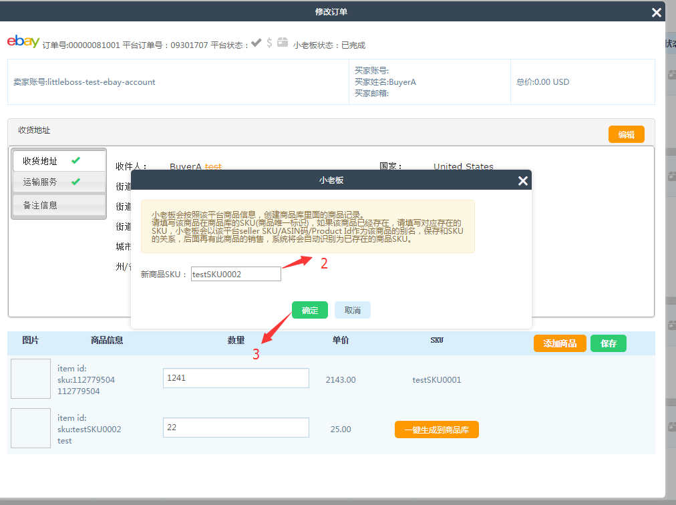This screenshot has height=505, width=676.
Task: Click the orange 编辑 button
Action: pyautogui.click(x=626, y=134)
